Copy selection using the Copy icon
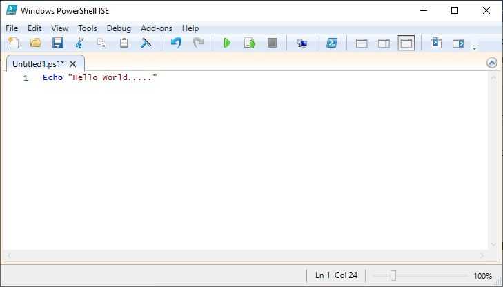 click(x=101, y=43)
